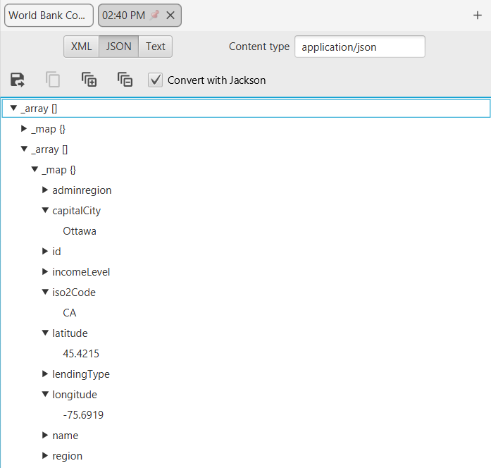Collapse the iso2Code node

[45, 292]
